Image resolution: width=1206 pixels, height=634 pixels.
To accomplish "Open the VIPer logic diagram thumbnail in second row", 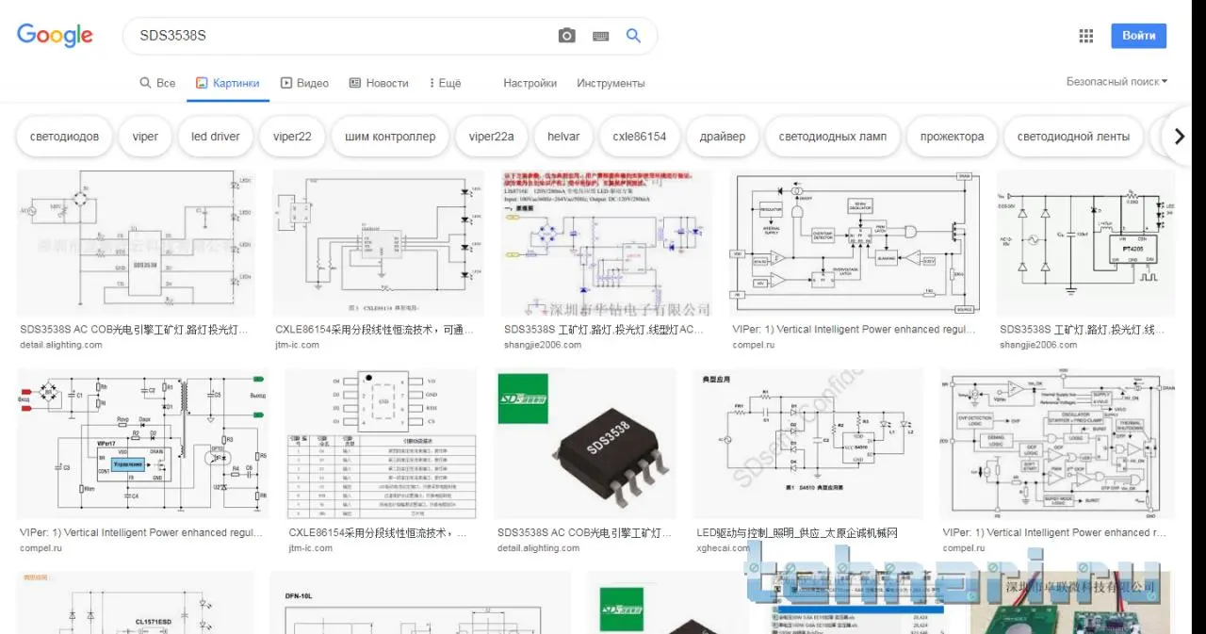I will coord(1057,444).
